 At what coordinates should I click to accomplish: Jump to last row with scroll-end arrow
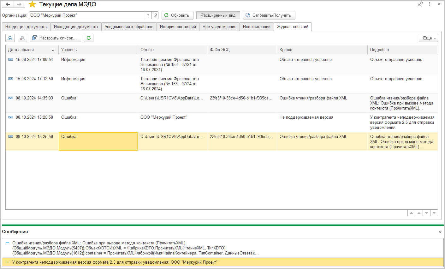[x=434, y=213]
